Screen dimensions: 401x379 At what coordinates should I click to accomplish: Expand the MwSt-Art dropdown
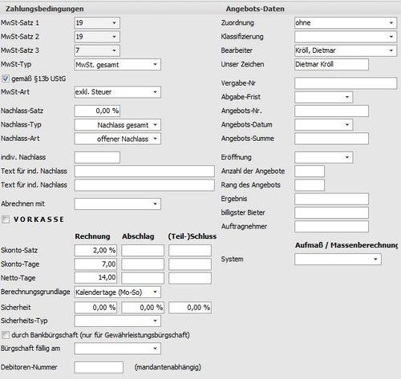click(x=118, y=92)
